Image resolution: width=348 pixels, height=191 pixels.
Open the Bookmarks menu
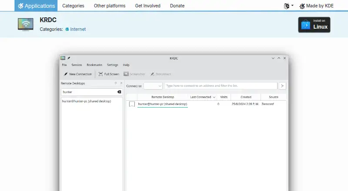coord(94,65)
